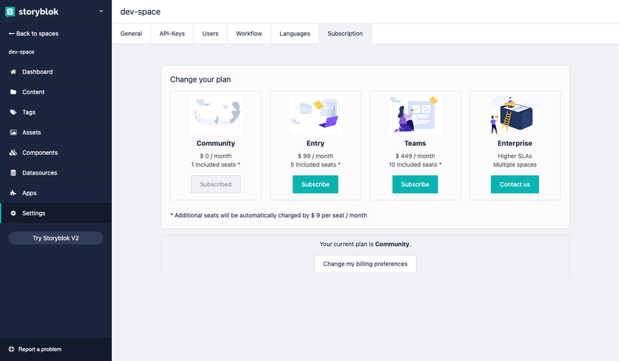The width and height of the screenshot is (619, 361).
Task: Click the dev-space page title
Action: [140, 12]
